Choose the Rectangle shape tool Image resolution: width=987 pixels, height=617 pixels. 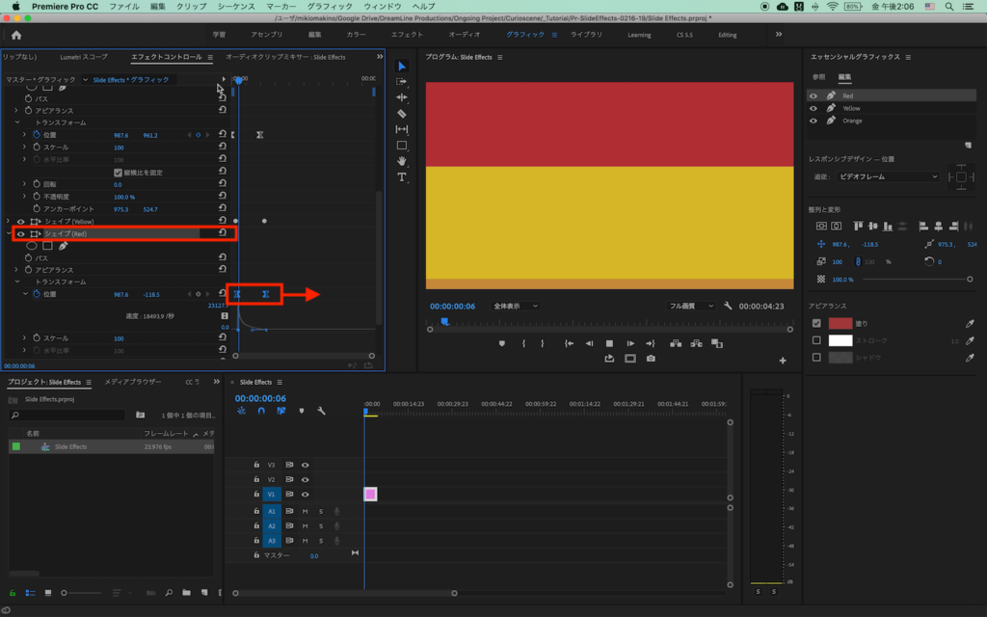pos(402,146)
